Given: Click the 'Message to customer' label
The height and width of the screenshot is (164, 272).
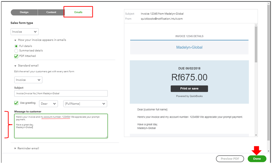Looking at the screenshot, I should (x=28, y=112).
